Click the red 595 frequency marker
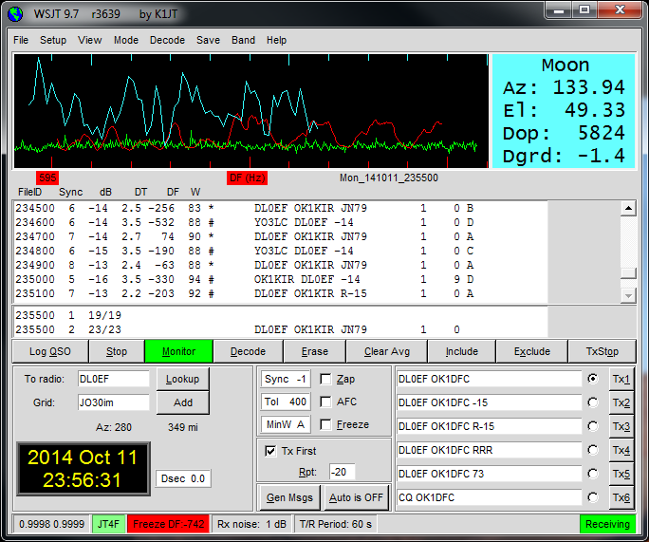 click(x=47, y=178)
